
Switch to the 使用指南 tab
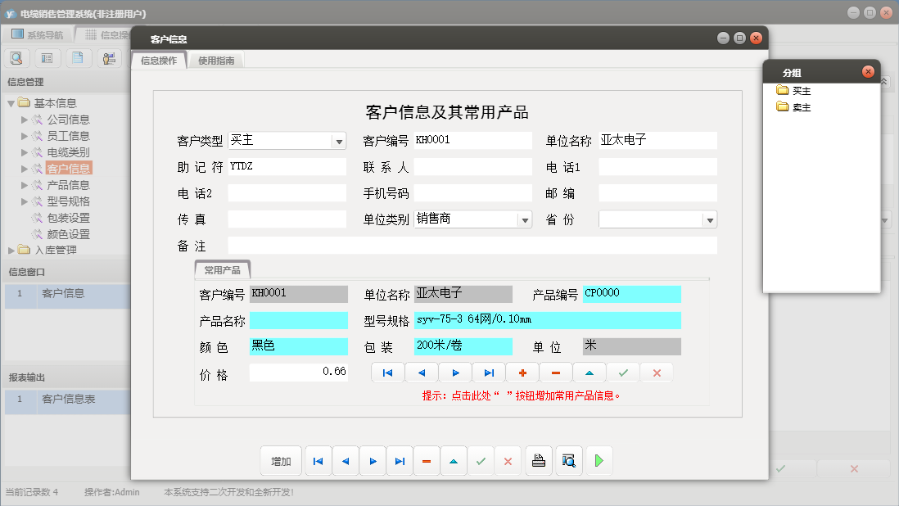click(215, 59)
